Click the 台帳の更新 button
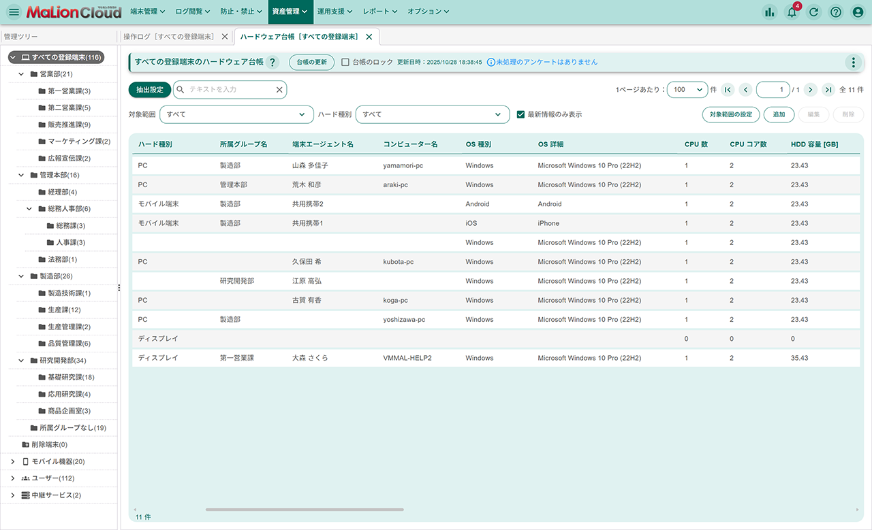 coord(311,62)
